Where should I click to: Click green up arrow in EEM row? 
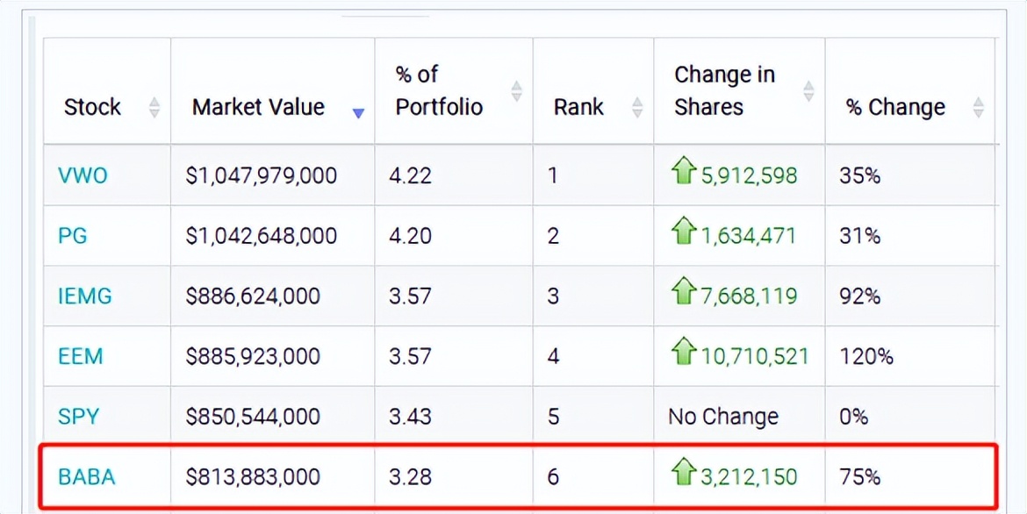[683, 353]
